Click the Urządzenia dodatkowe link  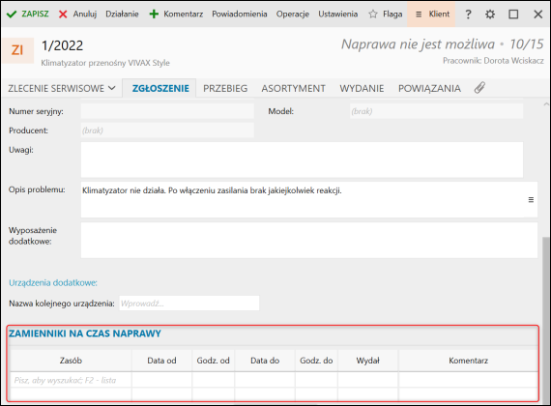[x=53, y=282]
